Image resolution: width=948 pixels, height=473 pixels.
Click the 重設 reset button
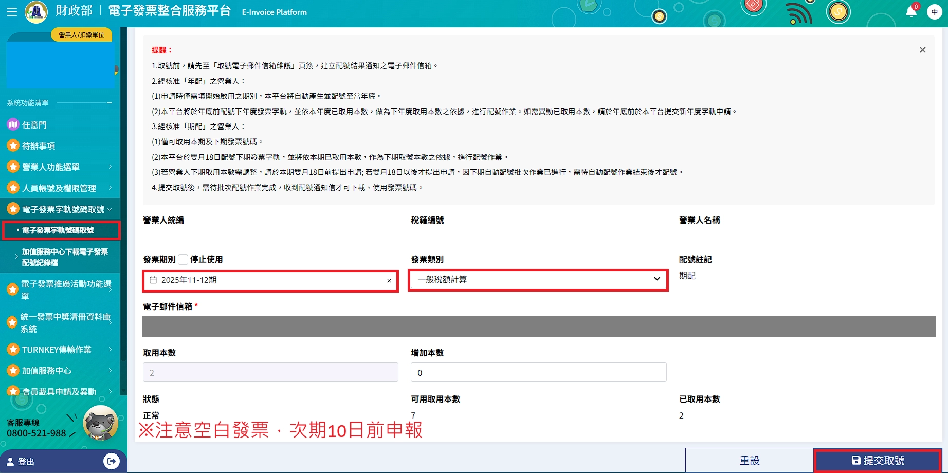point(749,460)
